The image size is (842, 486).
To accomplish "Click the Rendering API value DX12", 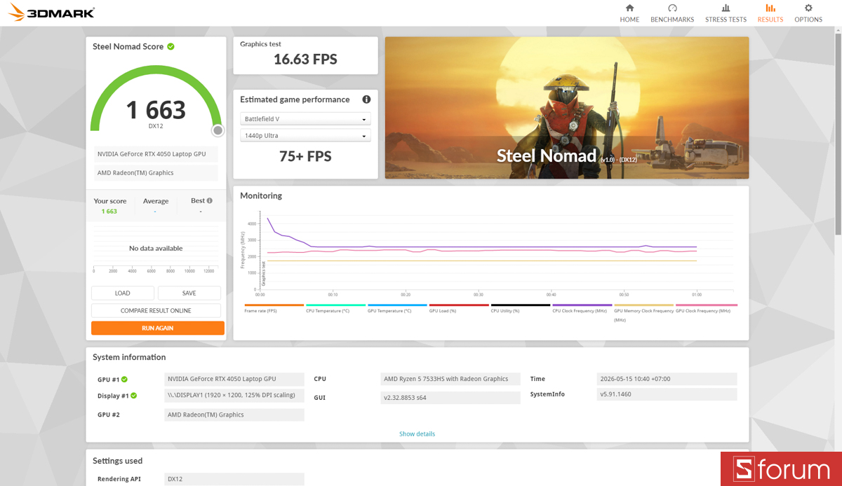I will pyautogui.click(x=234, y=480).
